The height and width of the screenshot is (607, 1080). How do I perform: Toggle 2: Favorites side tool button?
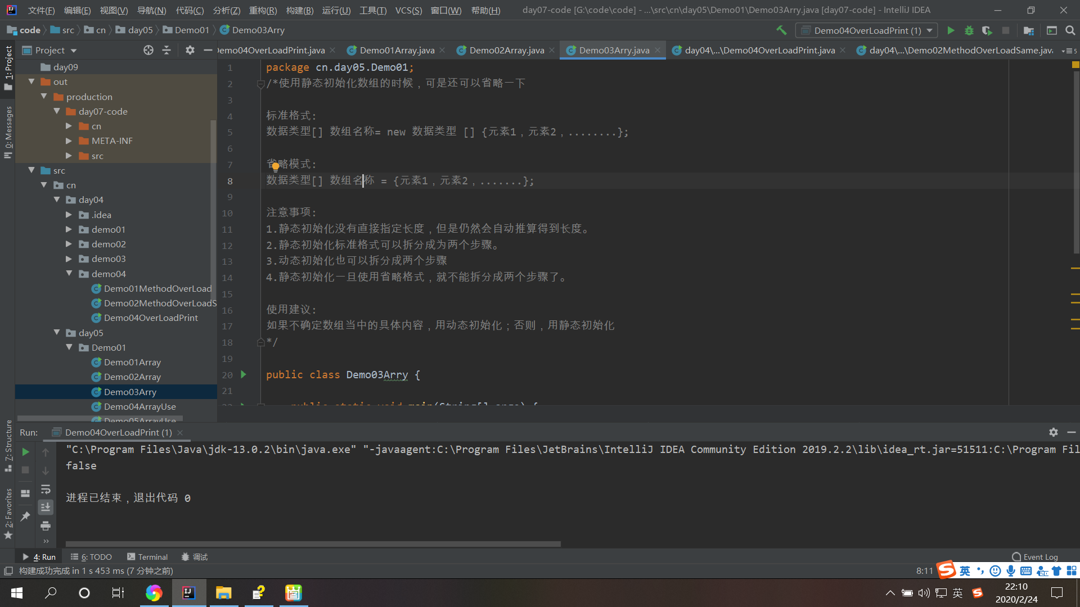8,514
